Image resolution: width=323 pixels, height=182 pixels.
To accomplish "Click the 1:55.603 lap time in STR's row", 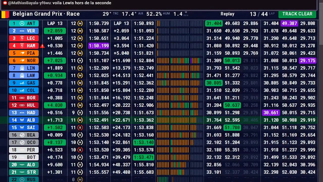I will [144, 172].
